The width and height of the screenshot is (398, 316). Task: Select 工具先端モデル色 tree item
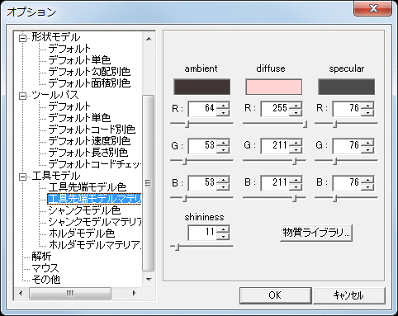pyautogui.click(x=88, y=187)
